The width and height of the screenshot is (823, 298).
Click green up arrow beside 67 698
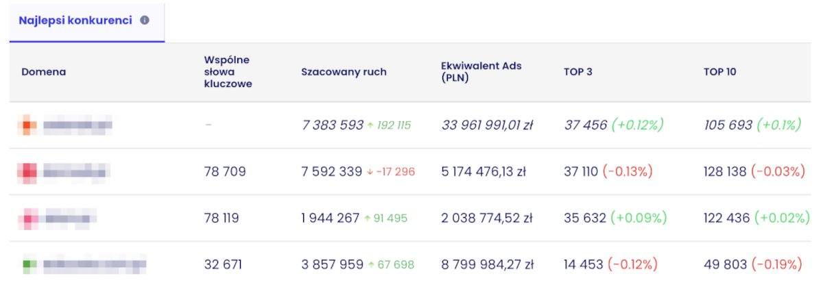tap(370, 264)
